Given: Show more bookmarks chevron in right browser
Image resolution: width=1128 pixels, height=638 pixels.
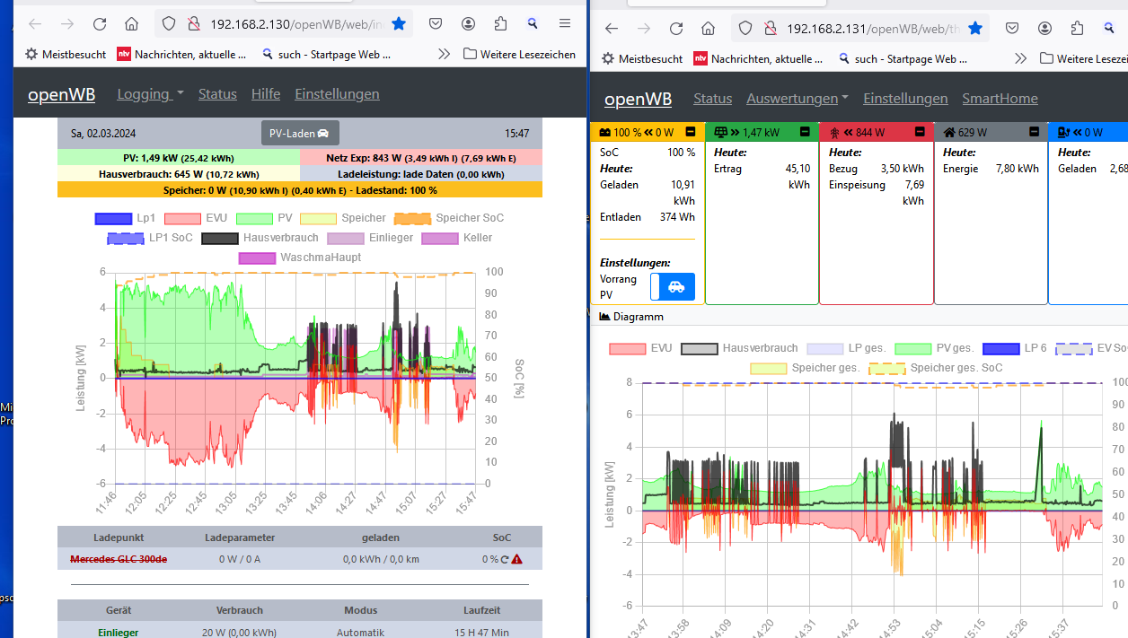Looking at the screenshot, I should (x=1020, y=58).
